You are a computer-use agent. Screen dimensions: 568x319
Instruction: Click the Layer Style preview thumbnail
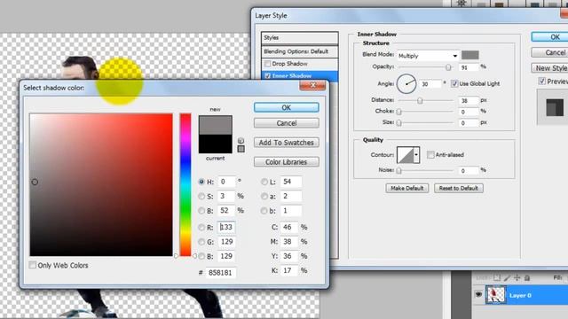[555, 107]
